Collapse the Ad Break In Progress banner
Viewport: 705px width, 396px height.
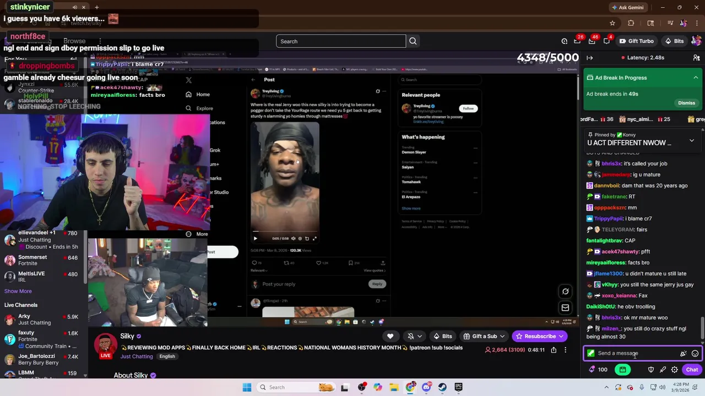[x=696, y=78]
